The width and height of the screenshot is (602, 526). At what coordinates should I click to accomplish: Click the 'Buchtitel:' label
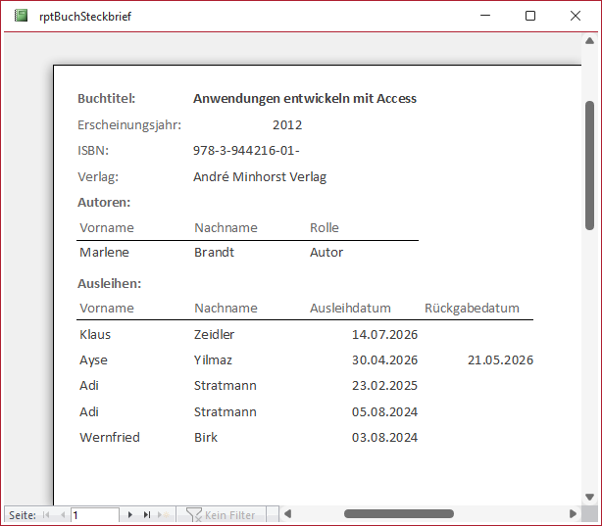point(106,99)
